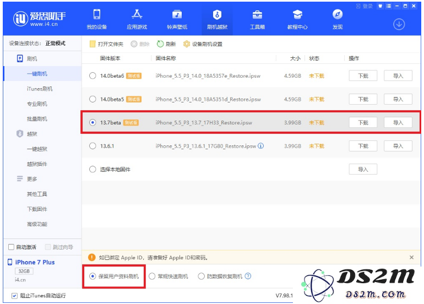Select 选择本地固件 radio option
Screen dimensions: 424x304
[93, 169]
